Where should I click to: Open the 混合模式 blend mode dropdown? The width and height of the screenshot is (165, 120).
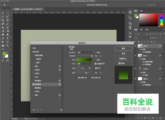click(85, 52)
